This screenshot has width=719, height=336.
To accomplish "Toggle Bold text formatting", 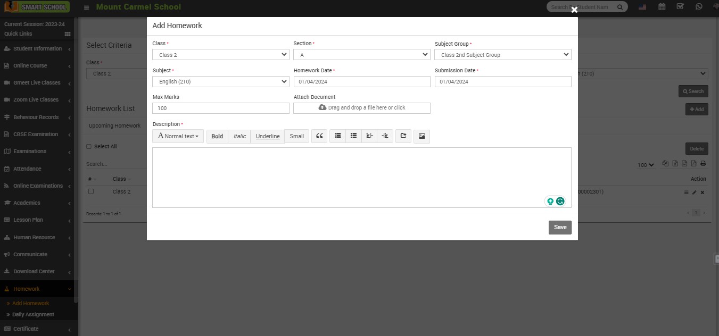I will (x=217, y=136).
